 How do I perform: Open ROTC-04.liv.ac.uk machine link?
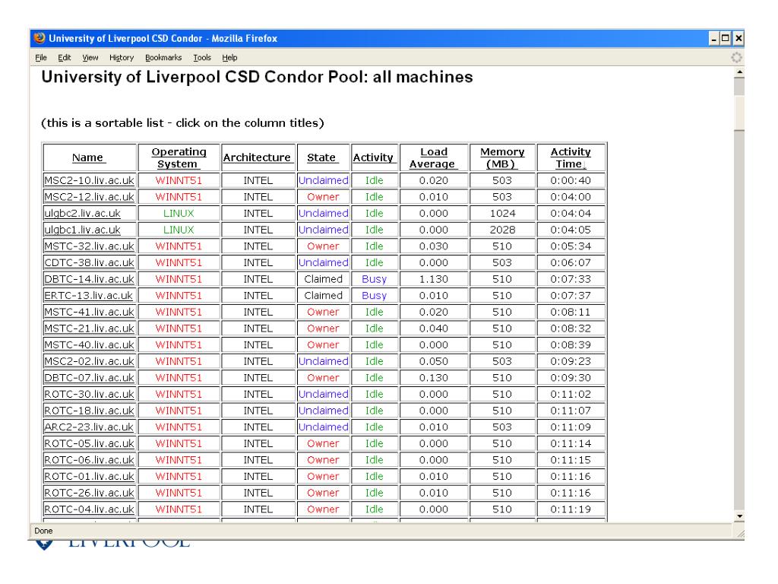(90, 509)
